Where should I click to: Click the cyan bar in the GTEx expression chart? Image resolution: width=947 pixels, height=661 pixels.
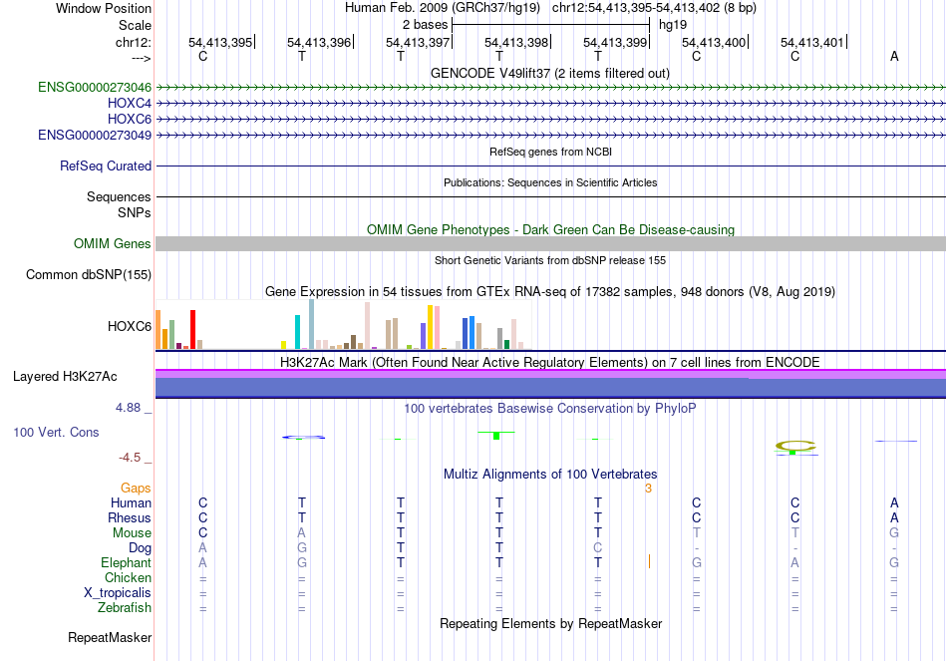(297, 332)
